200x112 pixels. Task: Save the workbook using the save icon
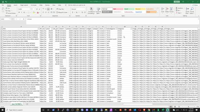(3, 2)
